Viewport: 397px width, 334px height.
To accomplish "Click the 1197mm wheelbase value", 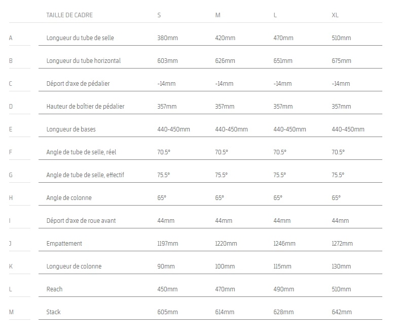I will pyautogui.click(x=168, y=244).
